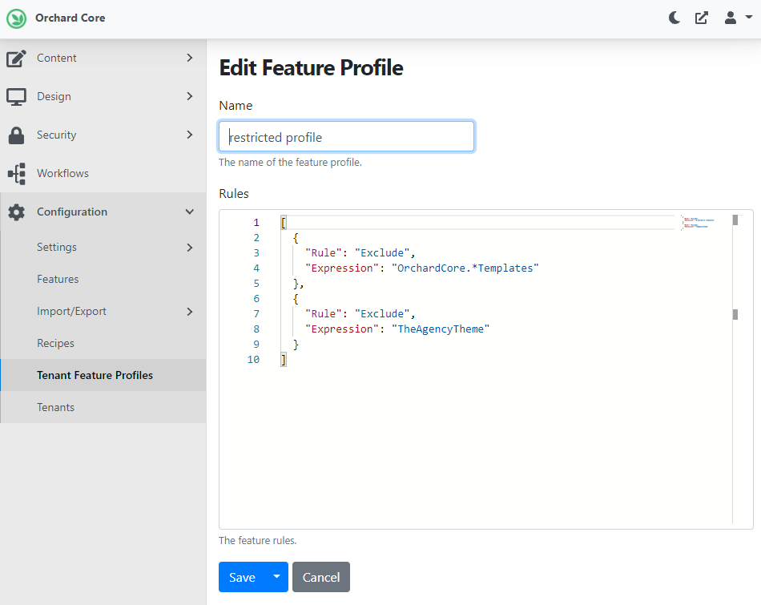Expand the Design menu chevron
This screenshot has width=761, height=605.
[190, 96]
